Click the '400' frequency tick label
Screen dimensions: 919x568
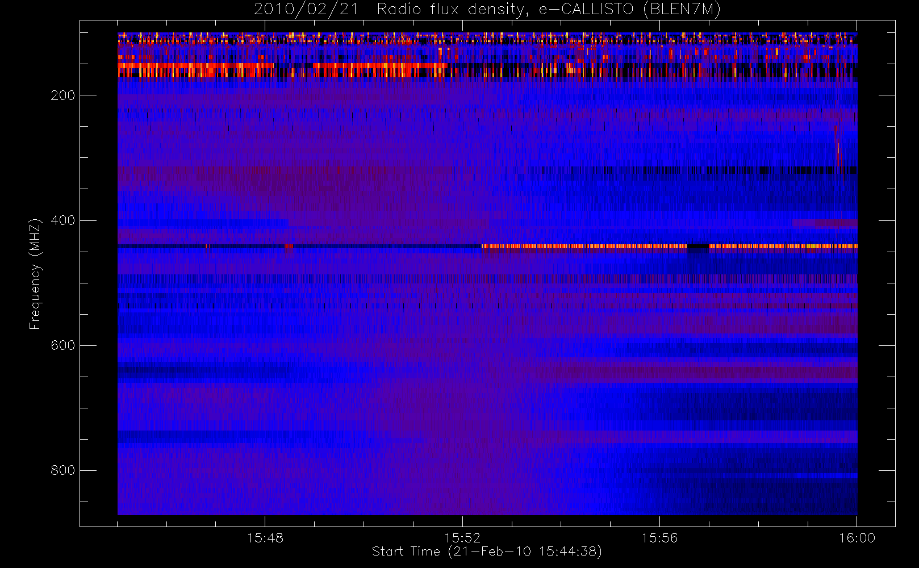(x=62, y=220)
